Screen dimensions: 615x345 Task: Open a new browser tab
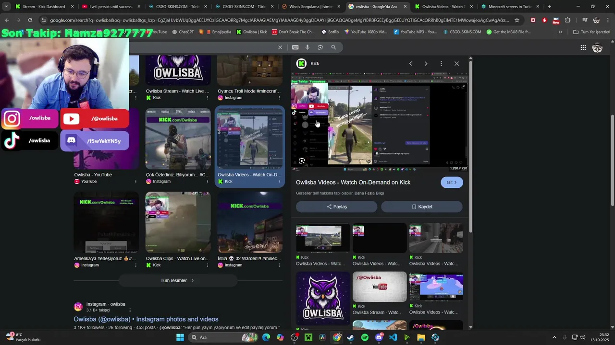(549, 7)
